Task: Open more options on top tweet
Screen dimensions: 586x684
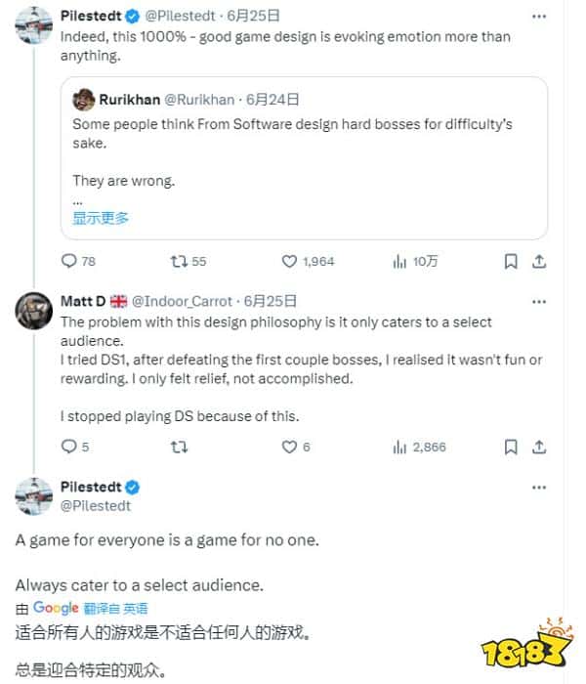Action: 539,17
